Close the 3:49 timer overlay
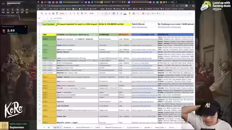 pos(25,27)
